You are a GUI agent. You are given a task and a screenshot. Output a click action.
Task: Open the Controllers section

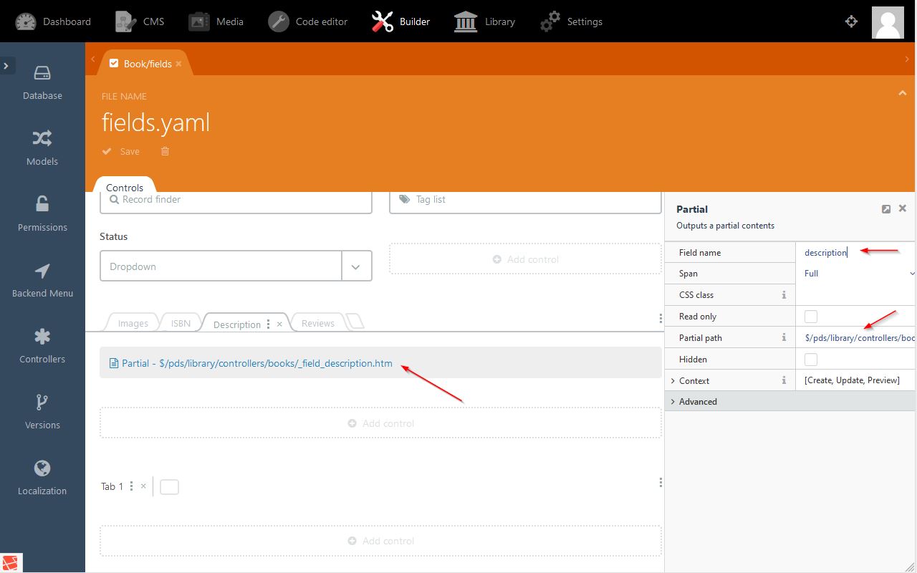point(42,346)
